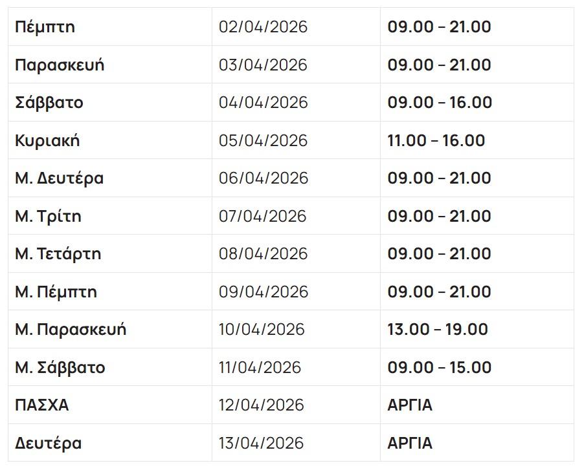
Task: Select the Μ. Τετάρτη row label
Action: tap(58, 254)
